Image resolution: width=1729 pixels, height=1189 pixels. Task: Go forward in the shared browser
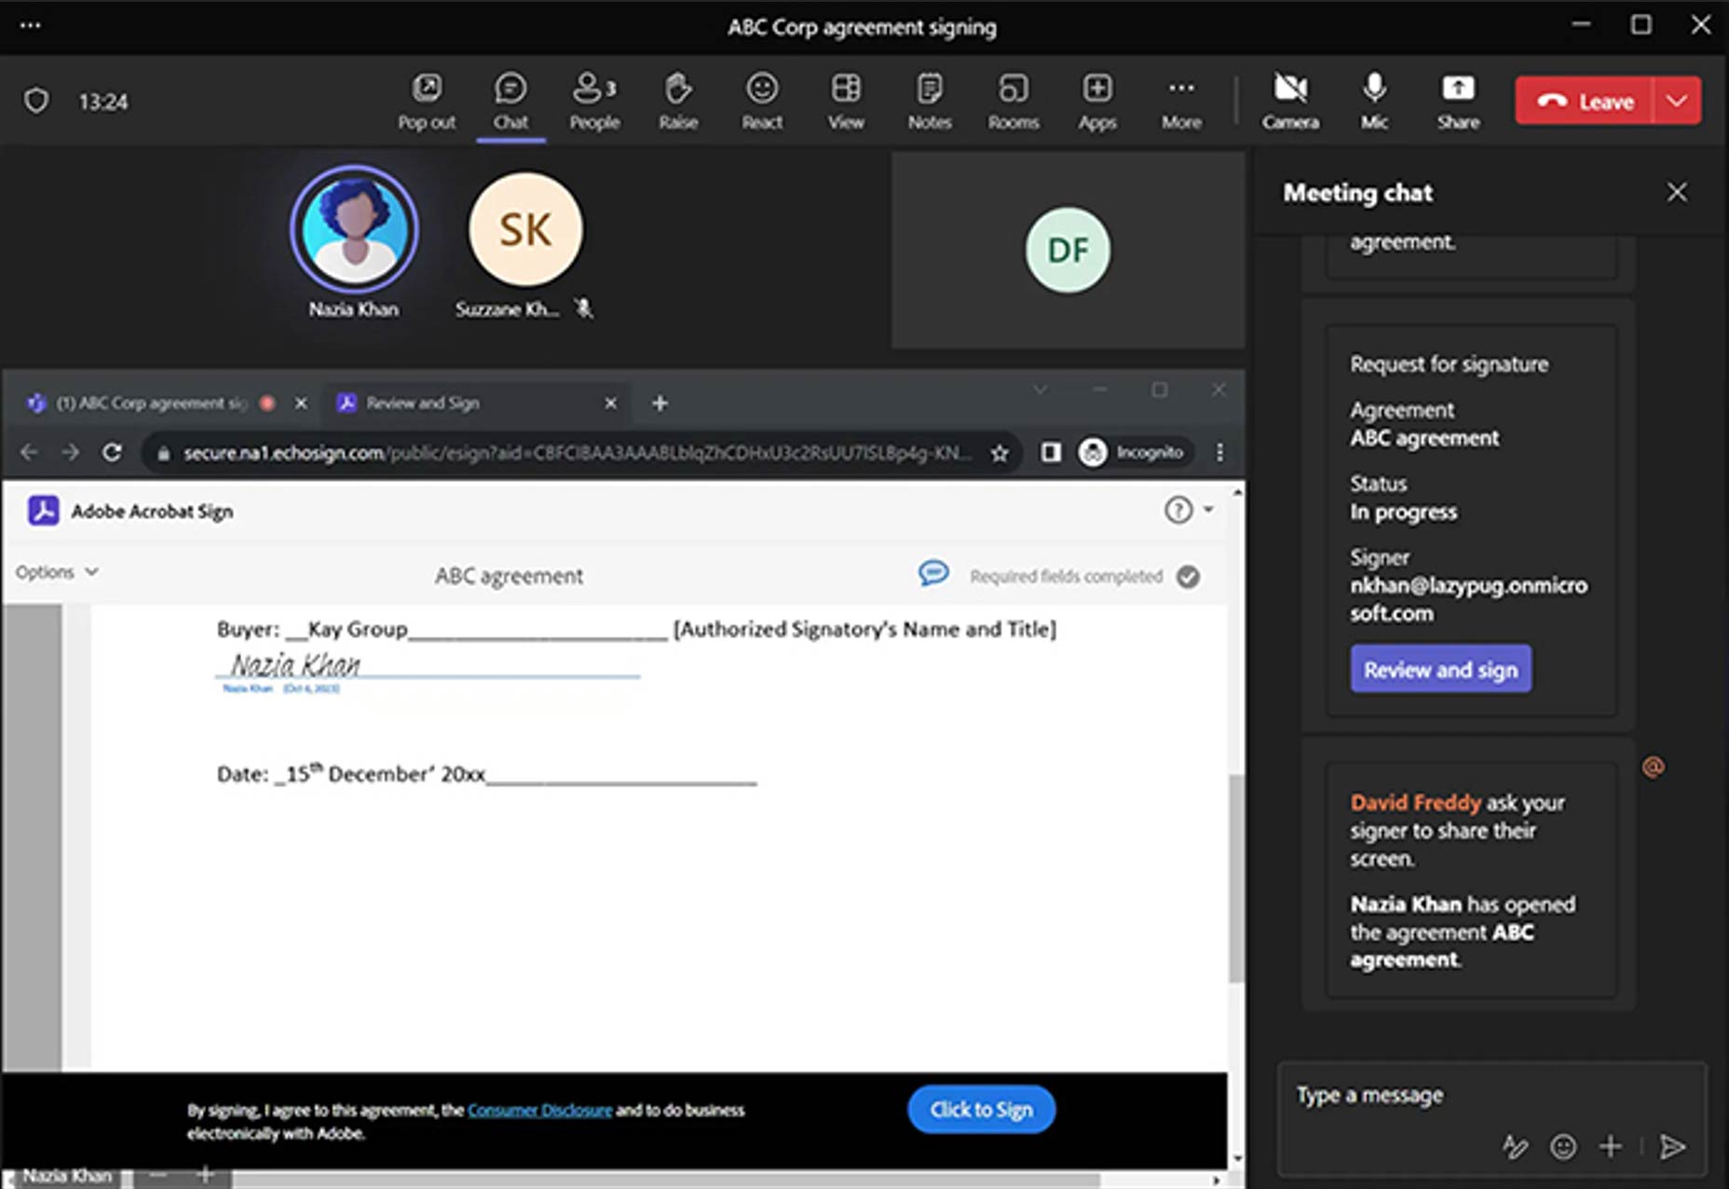click(x=70, y=452)
